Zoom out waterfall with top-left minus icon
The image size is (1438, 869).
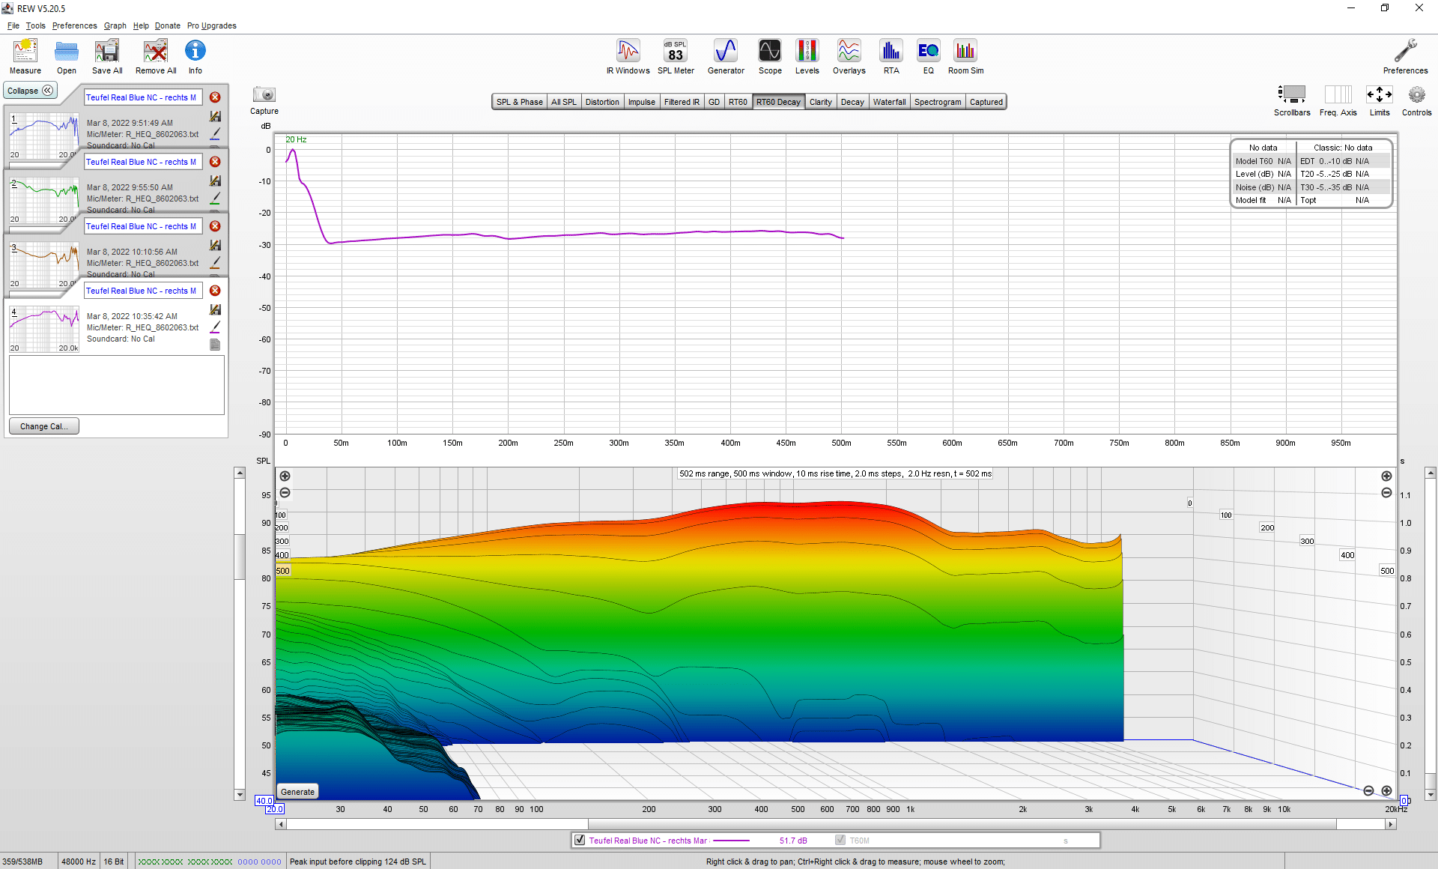pyautogui.click(x=285, y=493)
